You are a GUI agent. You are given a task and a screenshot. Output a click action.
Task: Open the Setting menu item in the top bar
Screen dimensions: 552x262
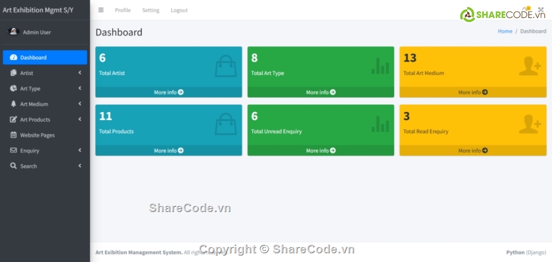click(150, 10)
